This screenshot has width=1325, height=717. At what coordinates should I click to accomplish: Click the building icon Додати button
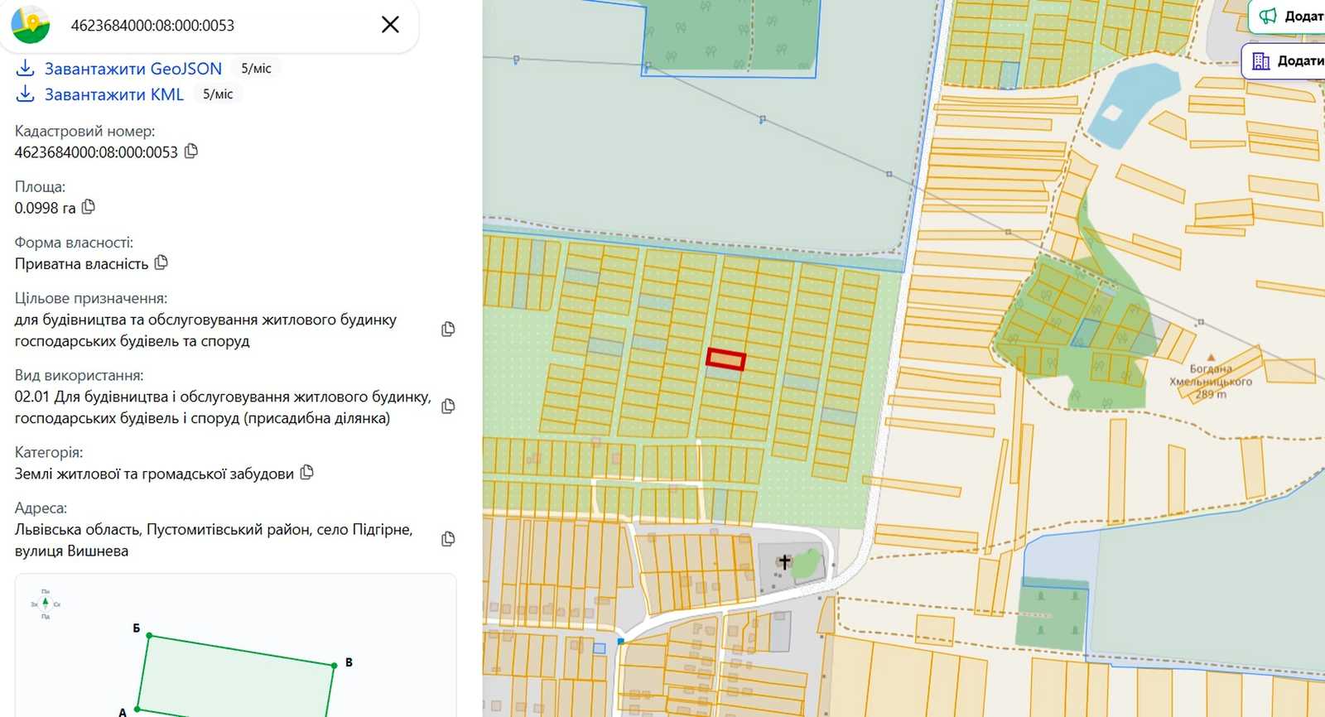[x=1284, y=60]
